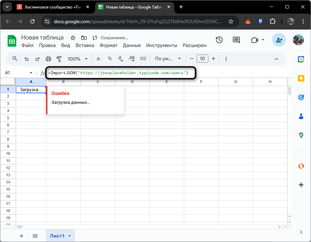The height and width of the screenshot is (242, 311).
Task: Open the number format 123 menu
Action: [143, 59]
